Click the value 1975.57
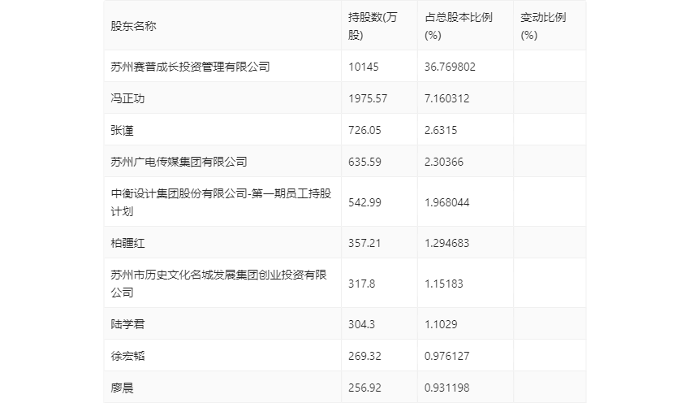 [368, 98]
